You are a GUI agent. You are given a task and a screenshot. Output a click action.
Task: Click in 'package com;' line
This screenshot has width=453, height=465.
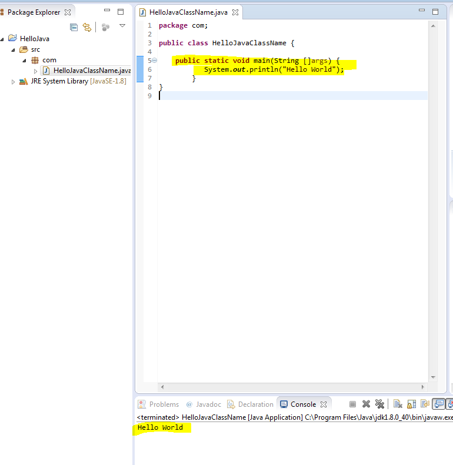183,25
